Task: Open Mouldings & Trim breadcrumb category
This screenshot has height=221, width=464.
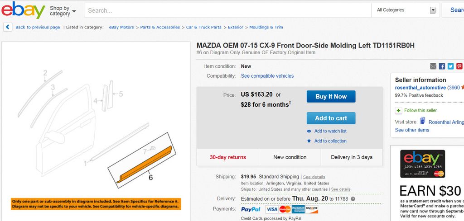Action: click(x=266, y=27)
